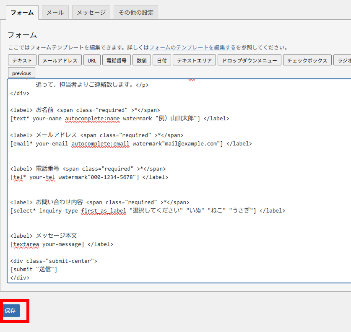Insert a テキストエリア form tag

click(x=194, y=60)
